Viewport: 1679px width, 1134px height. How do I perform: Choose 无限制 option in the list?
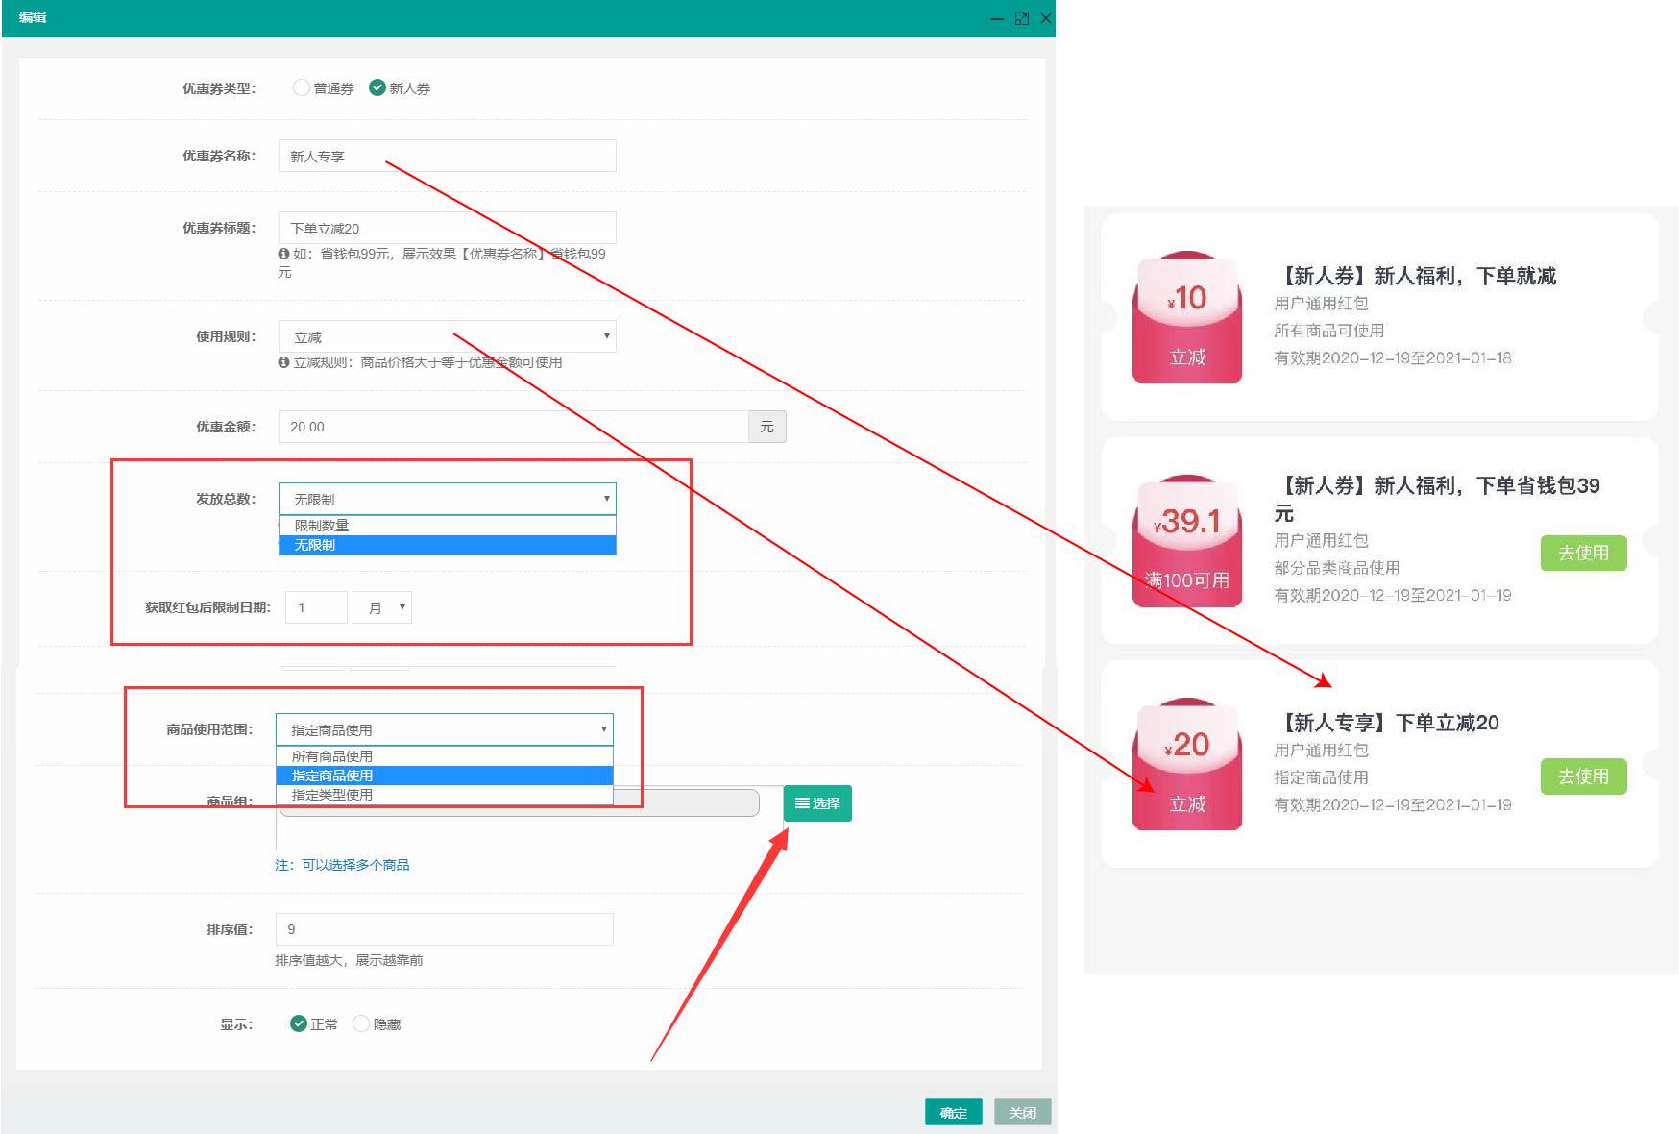447,545
